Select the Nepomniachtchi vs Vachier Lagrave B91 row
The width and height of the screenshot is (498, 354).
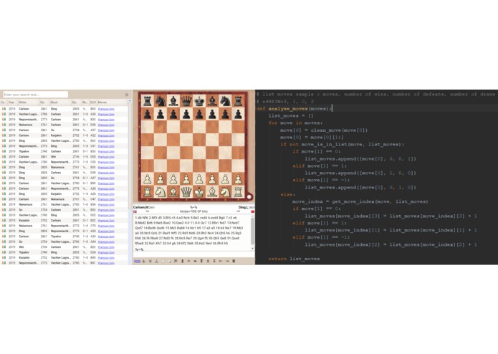tap(64, 263)
